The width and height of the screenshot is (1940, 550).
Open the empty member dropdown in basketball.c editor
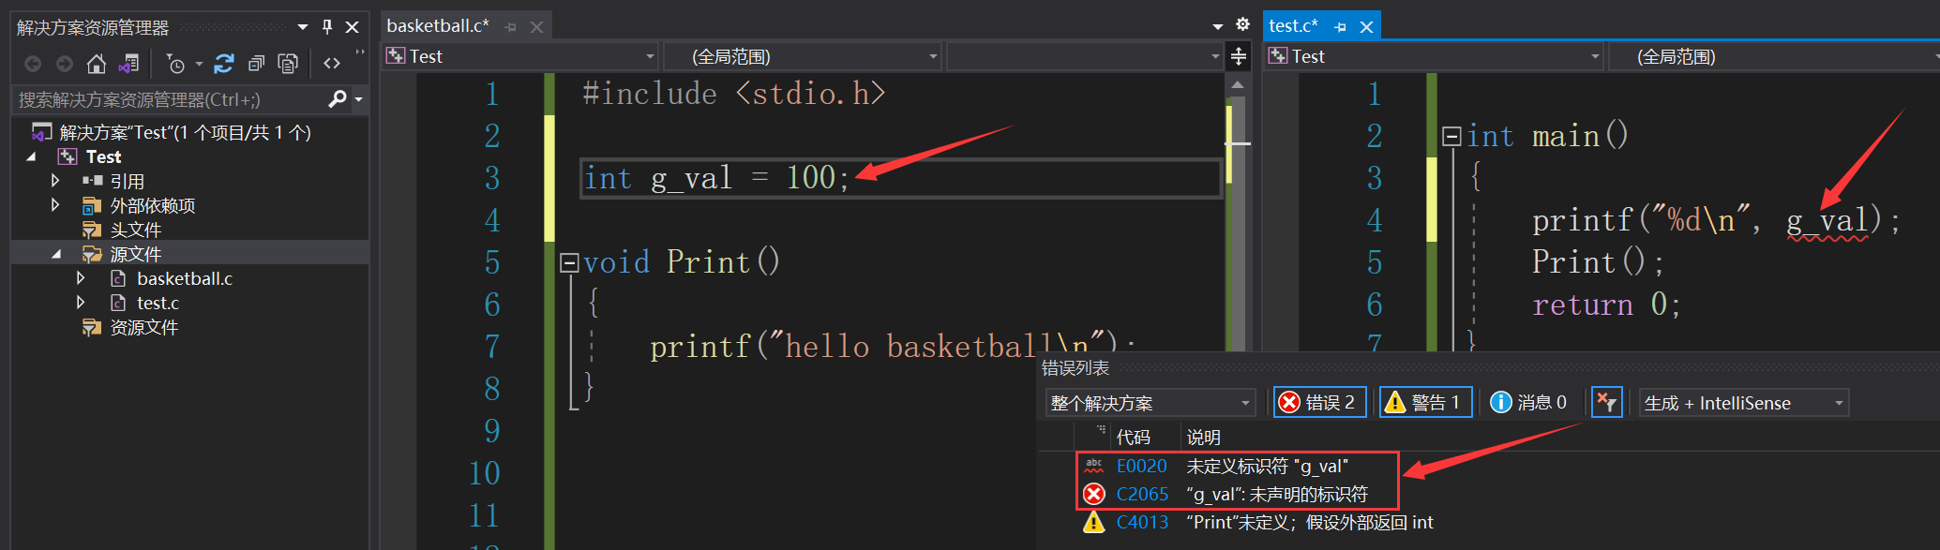(x=1084, y=57)
